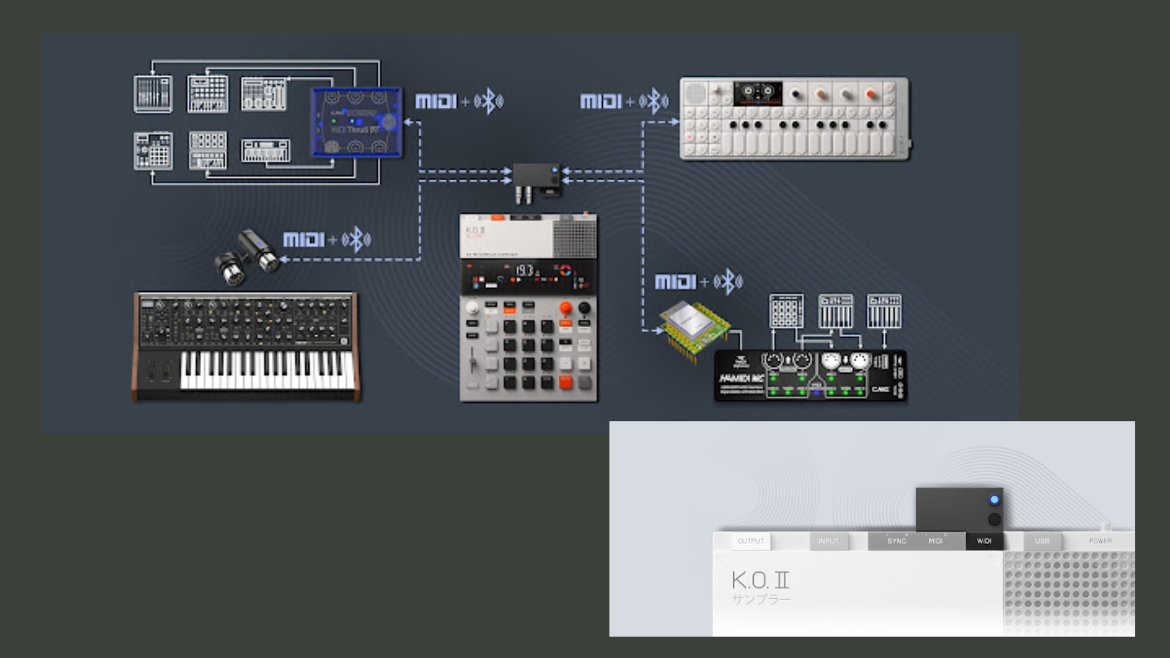Click the black H4MIDI WC interface box
Viewport: 1170px width, 658px height.
810,375
